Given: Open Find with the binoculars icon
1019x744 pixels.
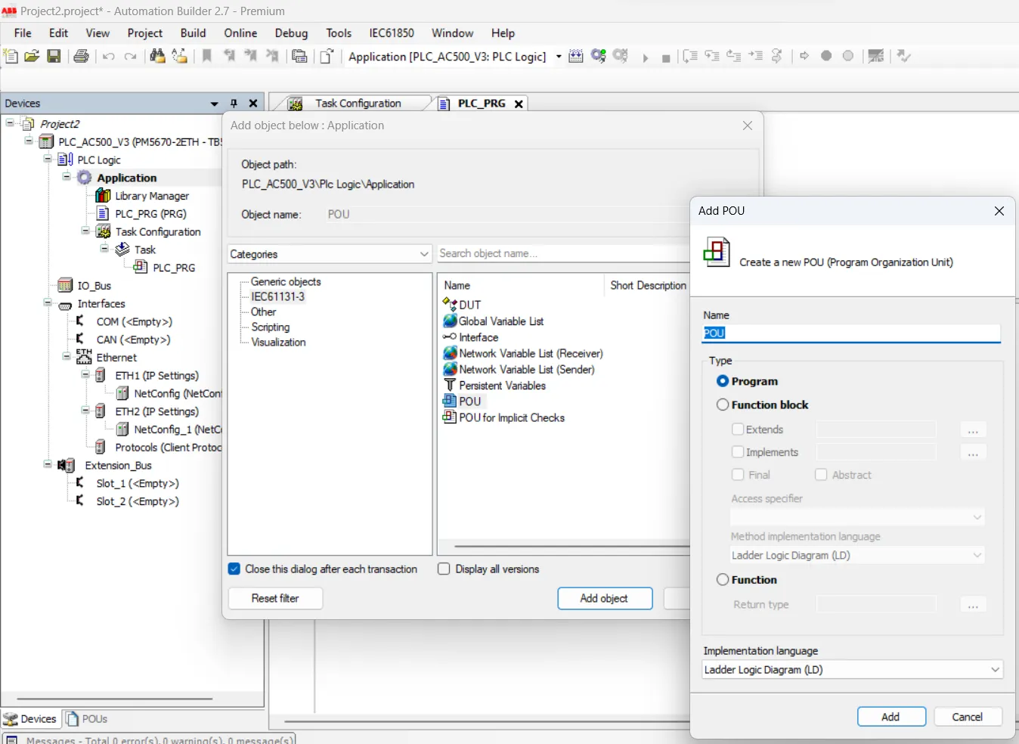Looking at the screenshot, I should [157, 56].
